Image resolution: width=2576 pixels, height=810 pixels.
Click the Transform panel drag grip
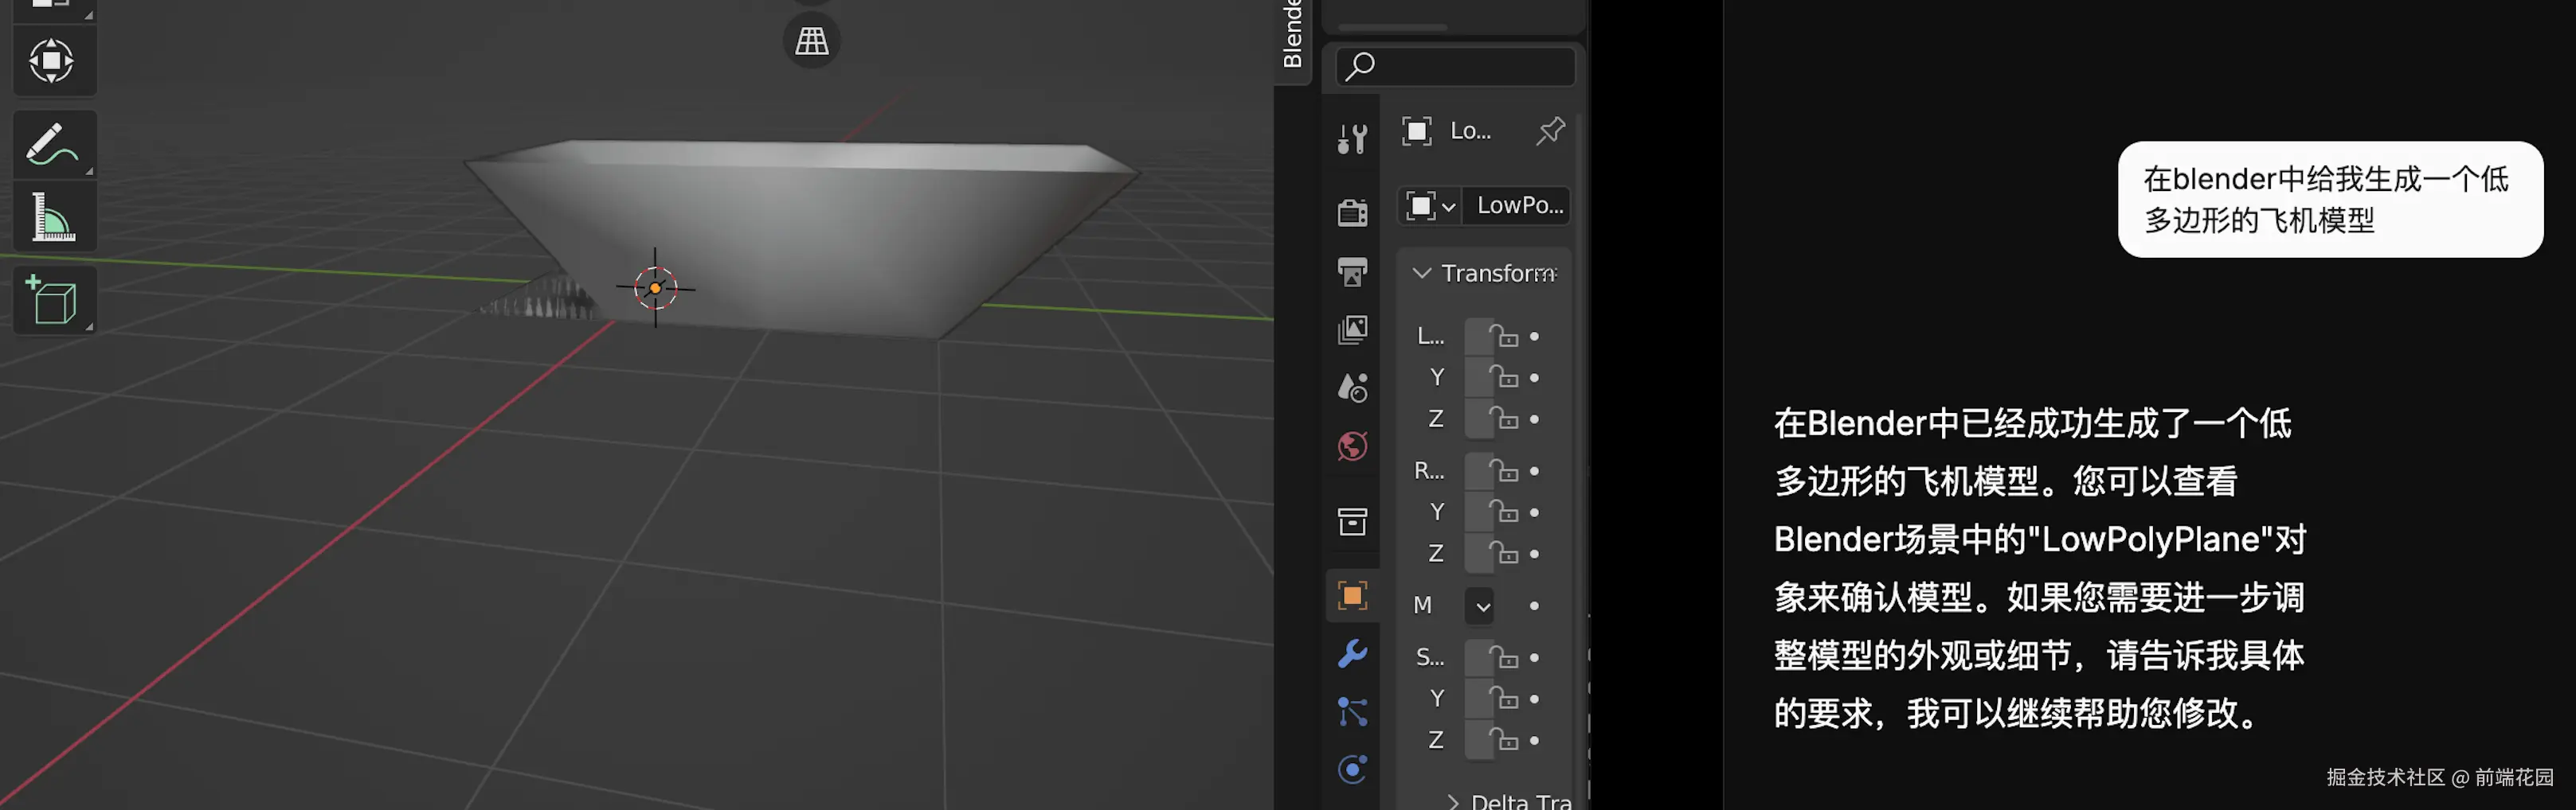(1545, 273)
